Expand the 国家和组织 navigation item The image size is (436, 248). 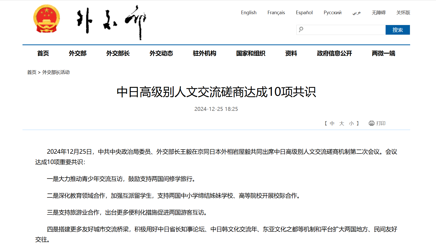251,53
